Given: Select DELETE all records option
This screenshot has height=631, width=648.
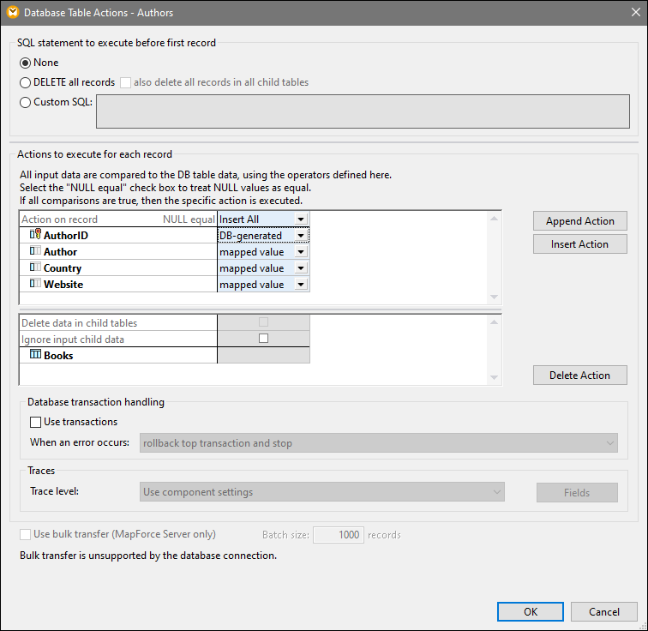Looking at the screenshot, I should pyautogui.click(x=25, y=82).
